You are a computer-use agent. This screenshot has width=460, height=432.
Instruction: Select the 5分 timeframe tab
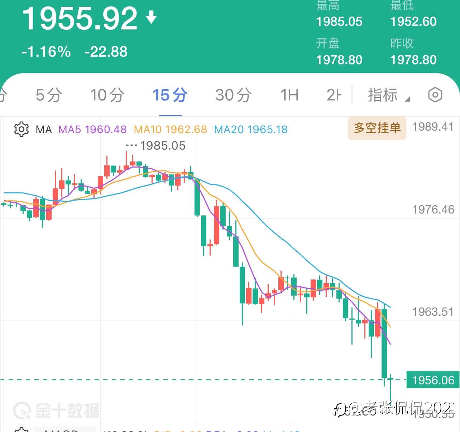point(49,95)
